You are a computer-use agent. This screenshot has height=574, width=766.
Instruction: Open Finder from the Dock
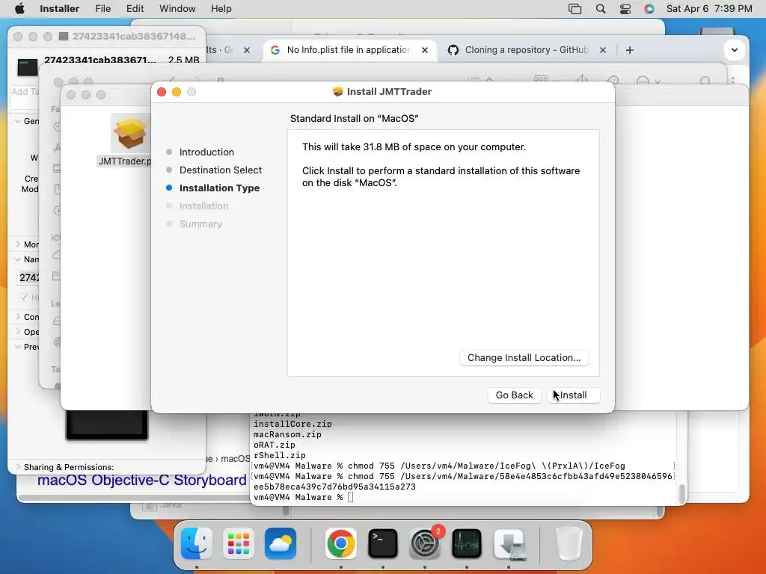click(x=197, y=543)
